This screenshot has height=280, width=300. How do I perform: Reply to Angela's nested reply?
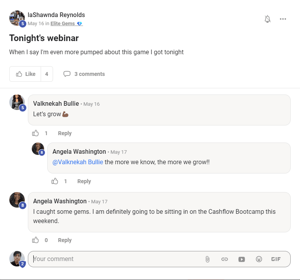[x=84, y=181]
